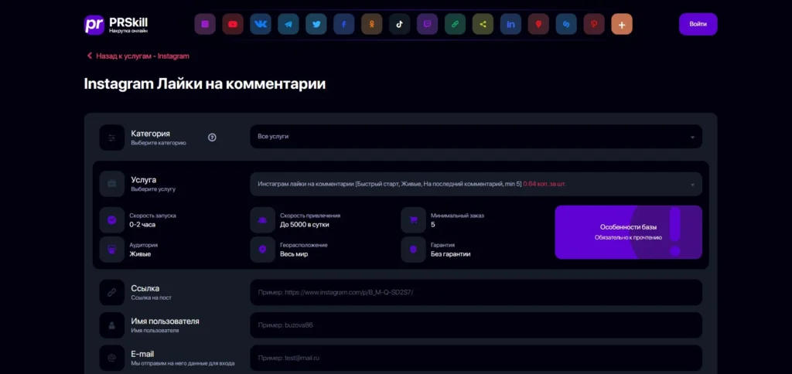
Task: Open the VK services icon
Action: pyautogui.click(x=261, y=24)
